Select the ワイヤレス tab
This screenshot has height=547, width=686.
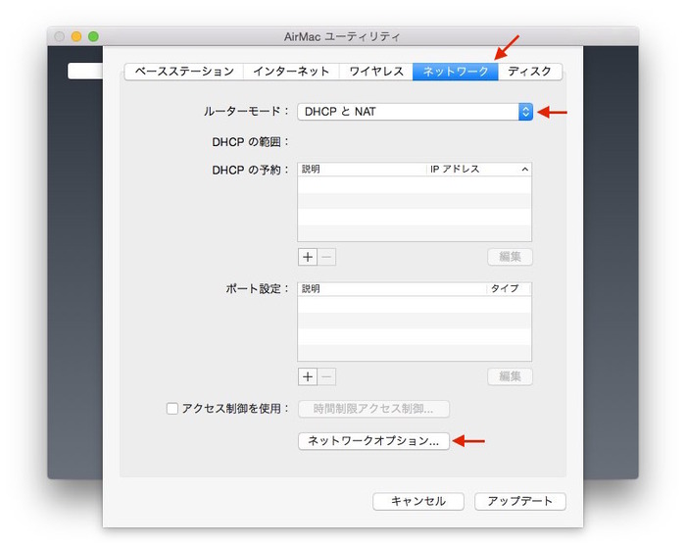pyautogui.click(x=376, y=72)
